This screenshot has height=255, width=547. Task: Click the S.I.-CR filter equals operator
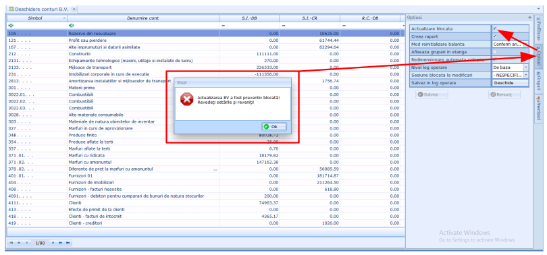[284, 26]
